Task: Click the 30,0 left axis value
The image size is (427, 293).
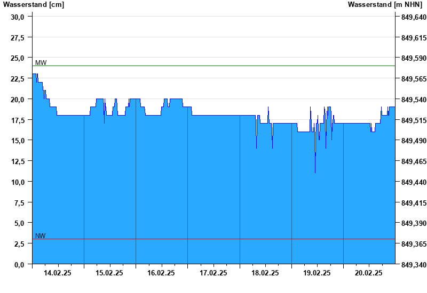Action: pyautogui.click(x=18, y=17)
